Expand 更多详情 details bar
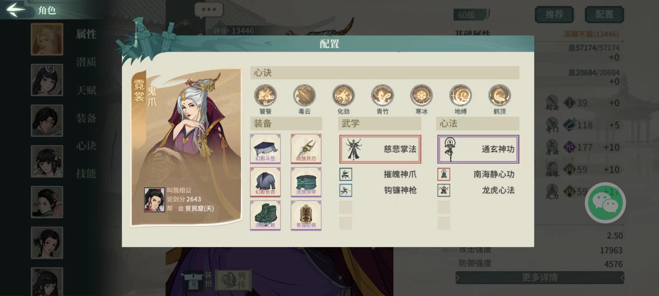This screenshot has height=296, width=659. click(540, 278)
